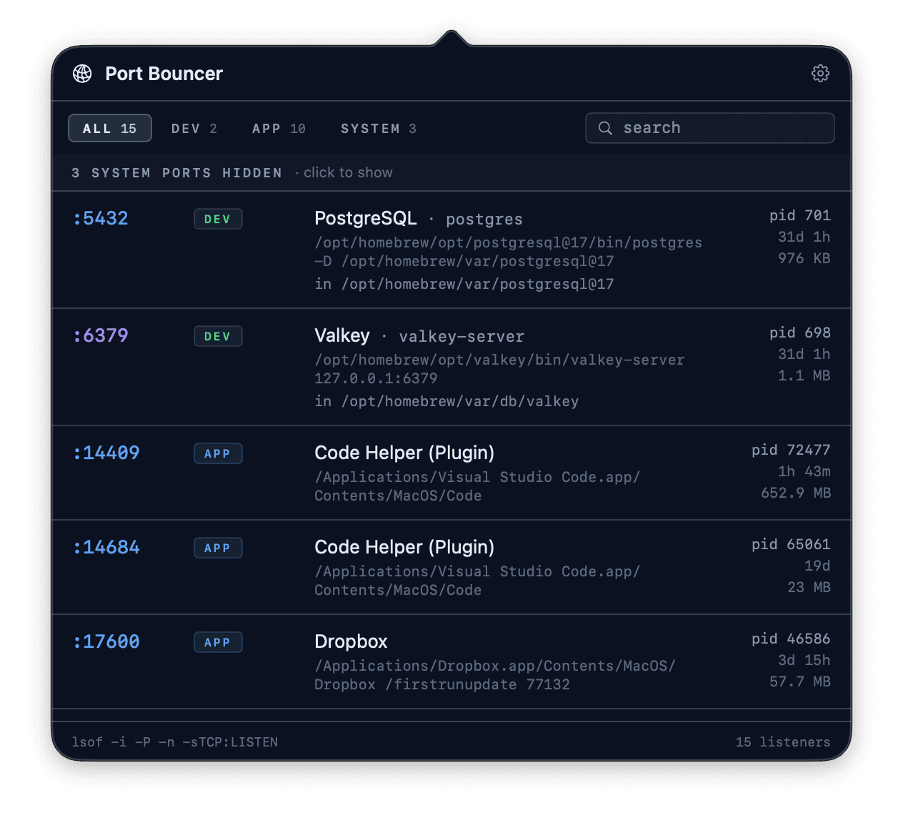Click the 57.7 MB memory value

click(x=800, y=682)
